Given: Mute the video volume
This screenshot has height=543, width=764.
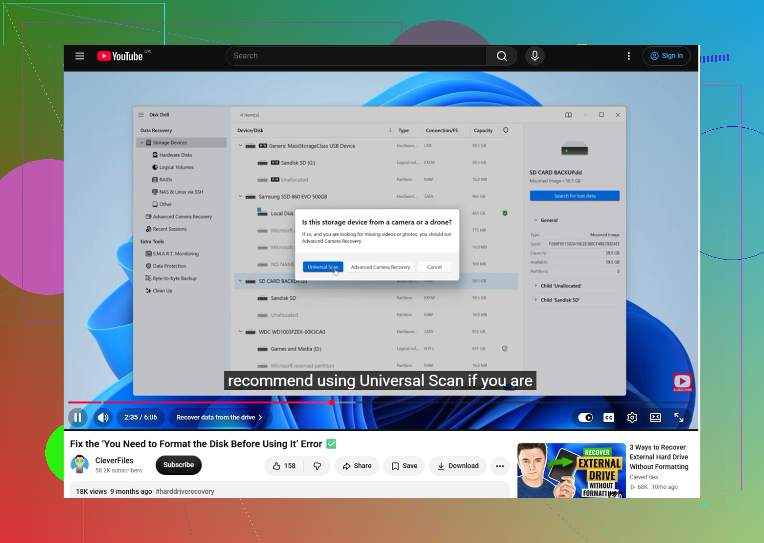Looking at the screenshot, I should (x=103, y=418).
